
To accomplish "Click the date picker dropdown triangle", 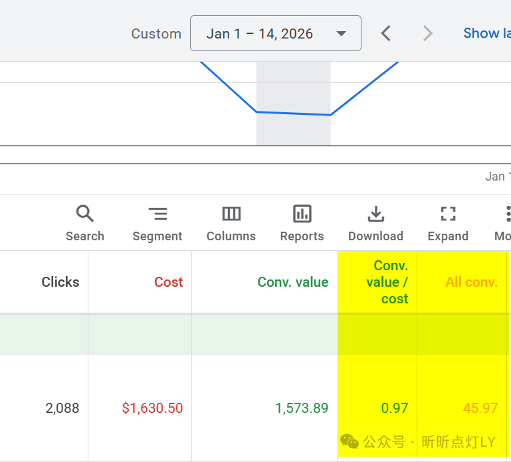I will click(x=341, y=34).
